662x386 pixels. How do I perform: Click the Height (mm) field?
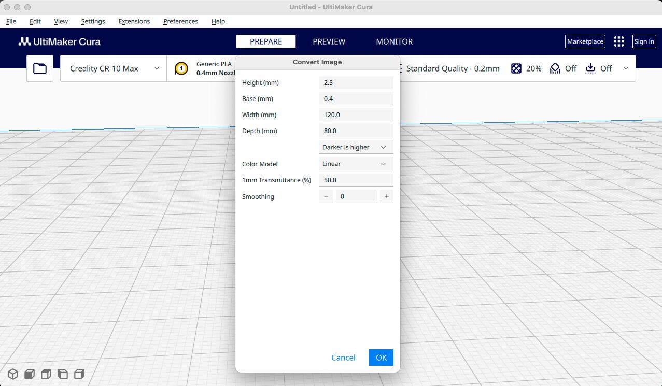[356, 83]
